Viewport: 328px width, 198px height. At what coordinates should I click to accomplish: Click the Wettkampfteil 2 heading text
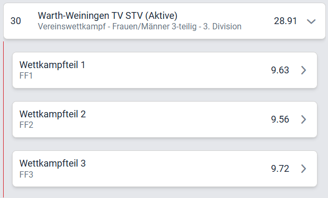point(52,114)
